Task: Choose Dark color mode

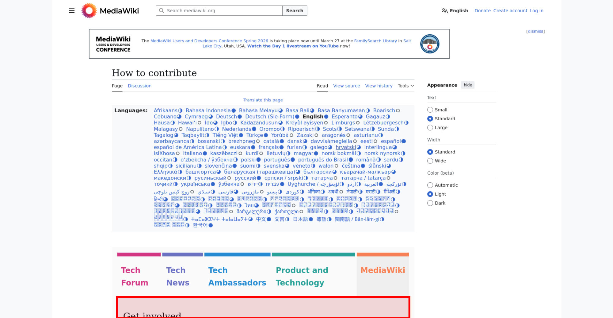Action: tap(430, 203)
